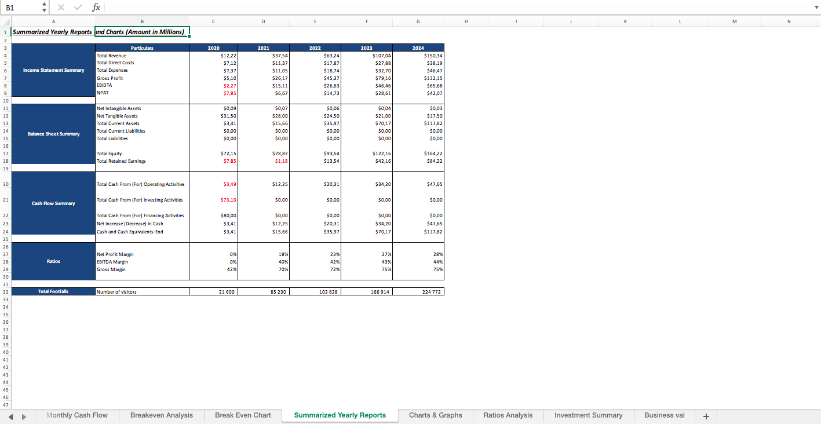Image resolution: width=821 pixels, height=424 pixels.
Task: Open the Break Even Chart sheet
Action: point(243,415)
